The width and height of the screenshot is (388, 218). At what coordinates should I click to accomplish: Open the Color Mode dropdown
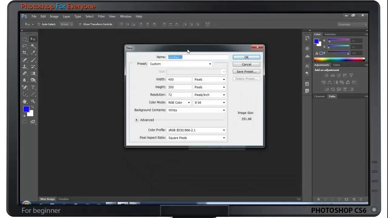pyautogui.click(x=179, y=103)
